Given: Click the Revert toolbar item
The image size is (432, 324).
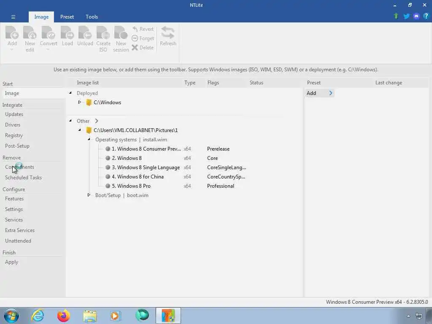Looking at the screenshot, I should [143, 29].
